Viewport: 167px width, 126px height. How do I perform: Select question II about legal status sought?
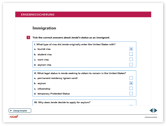[x=80, y=73]
